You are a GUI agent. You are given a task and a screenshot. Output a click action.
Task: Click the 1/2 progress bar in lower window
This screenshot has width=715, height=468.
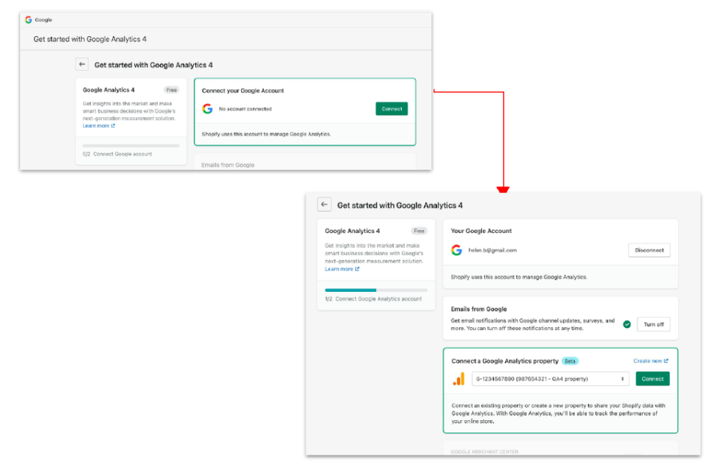[376, 290]
